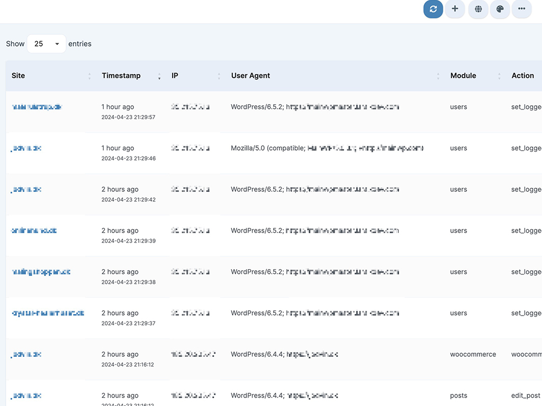The image size is (542, 406).
Task: Open site link in the 21:29:39 row
Action: click(34, 230)
